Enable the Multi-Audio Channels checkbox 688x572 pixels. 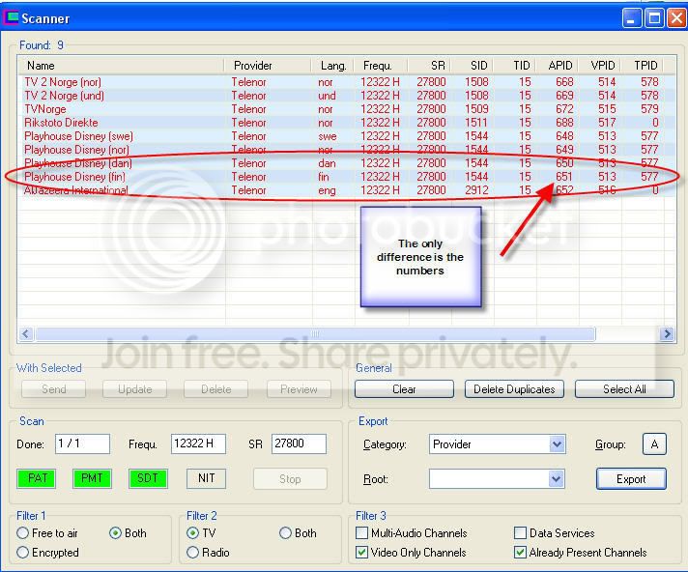pos(361,533)
